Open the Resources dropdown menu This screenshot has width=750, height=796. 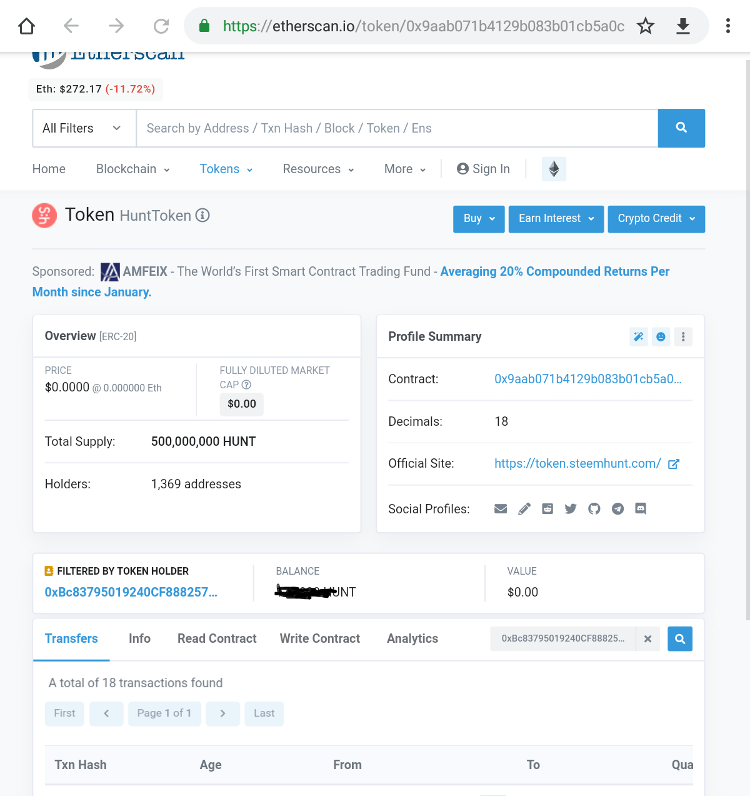coord(319,169)
